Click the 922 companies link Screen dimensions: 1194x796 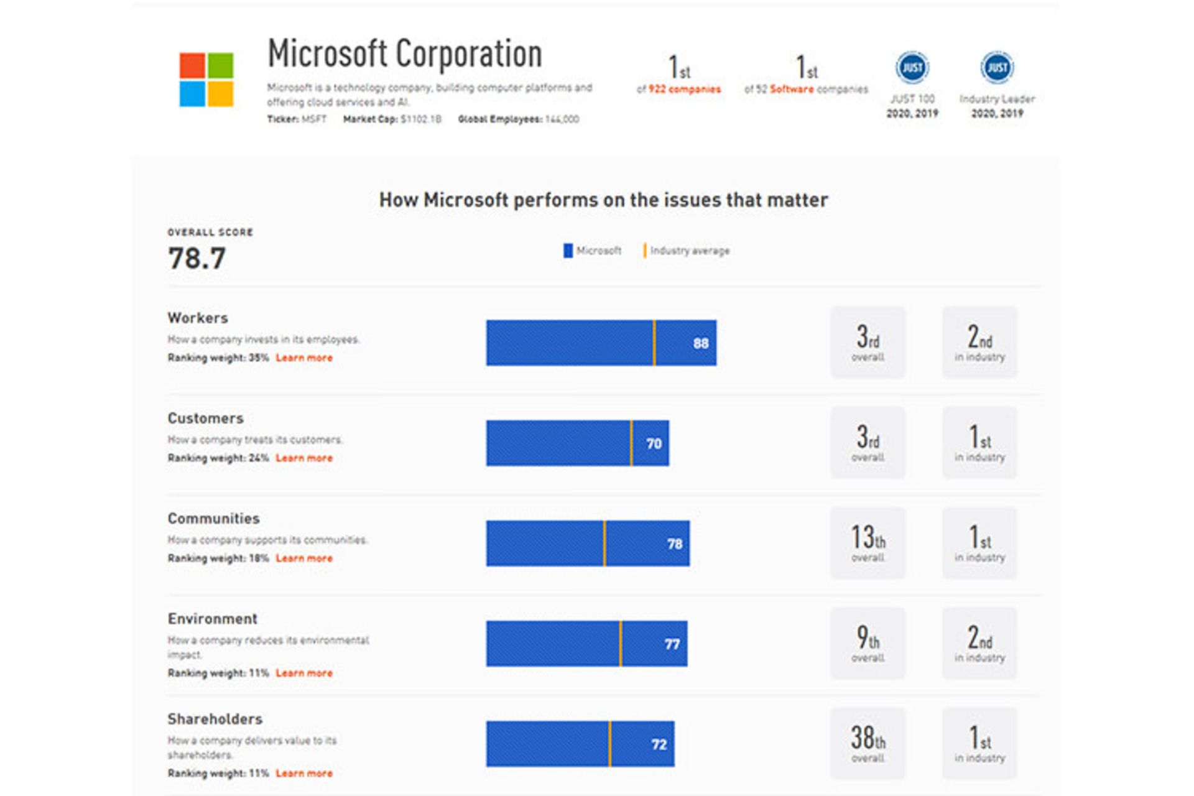click(x=685, y=89)
